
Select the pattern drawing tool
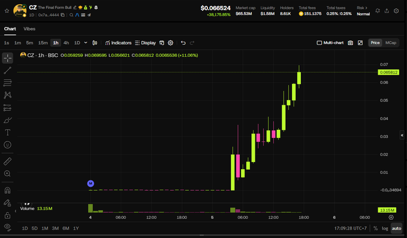[x=8, y=95]
